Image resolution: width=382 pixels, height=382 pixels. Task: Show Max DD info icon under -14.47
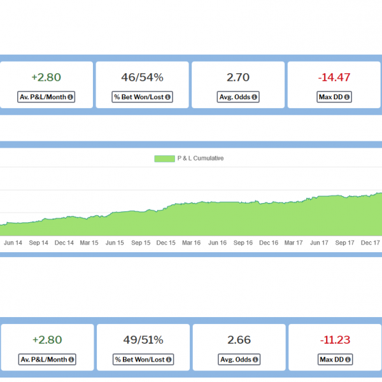(347, 97)
